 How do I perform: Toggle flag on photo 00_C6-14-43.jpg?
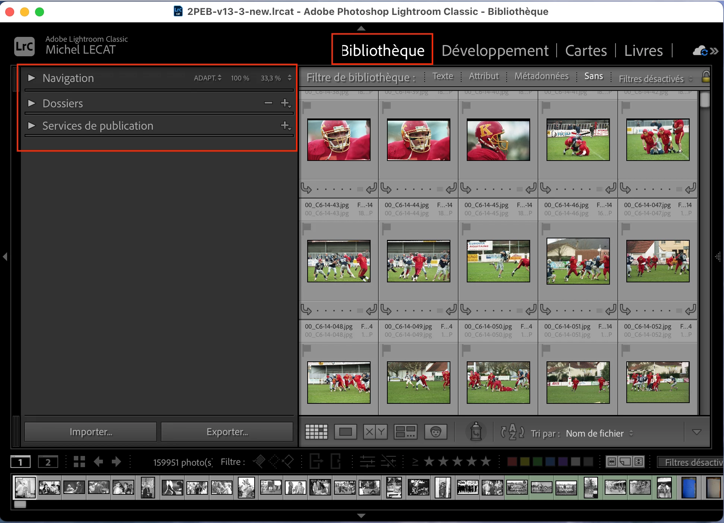[307, 227]
